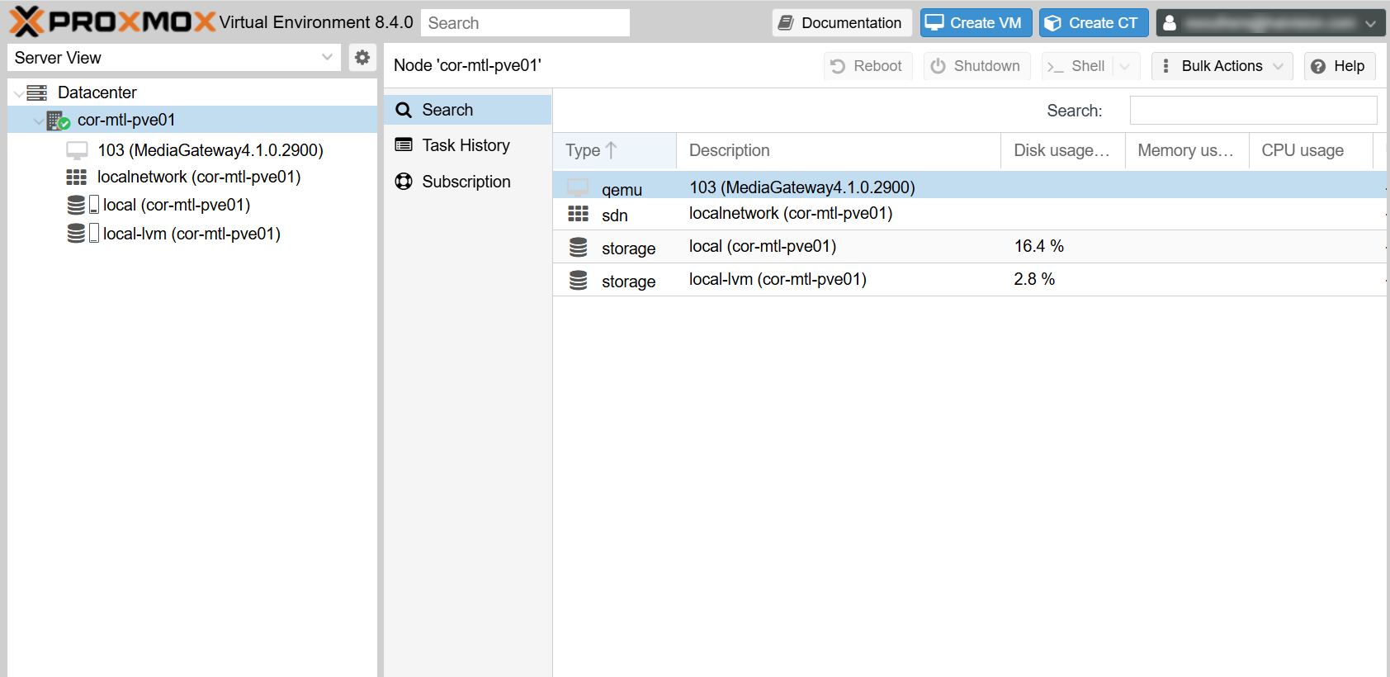Select the Search menu item
The height and width of the screenshot is (677, 1390).
(x=467, y=110)
